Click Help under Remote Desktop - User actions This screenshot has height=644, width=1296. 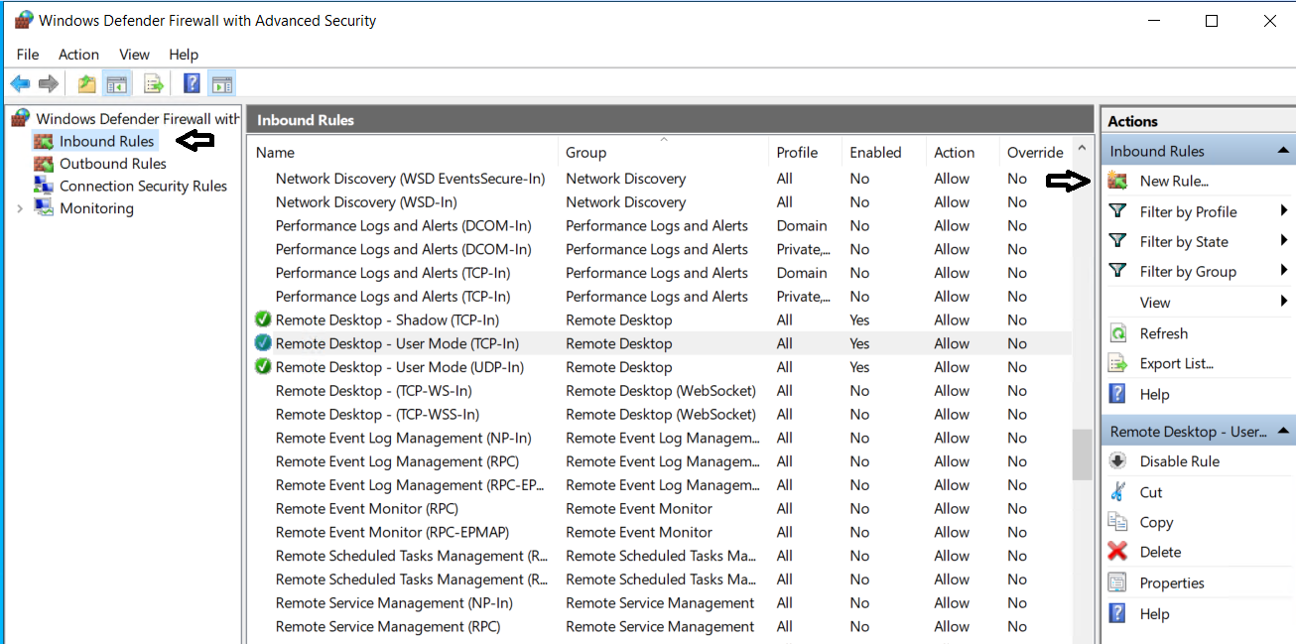(1154, 614)
